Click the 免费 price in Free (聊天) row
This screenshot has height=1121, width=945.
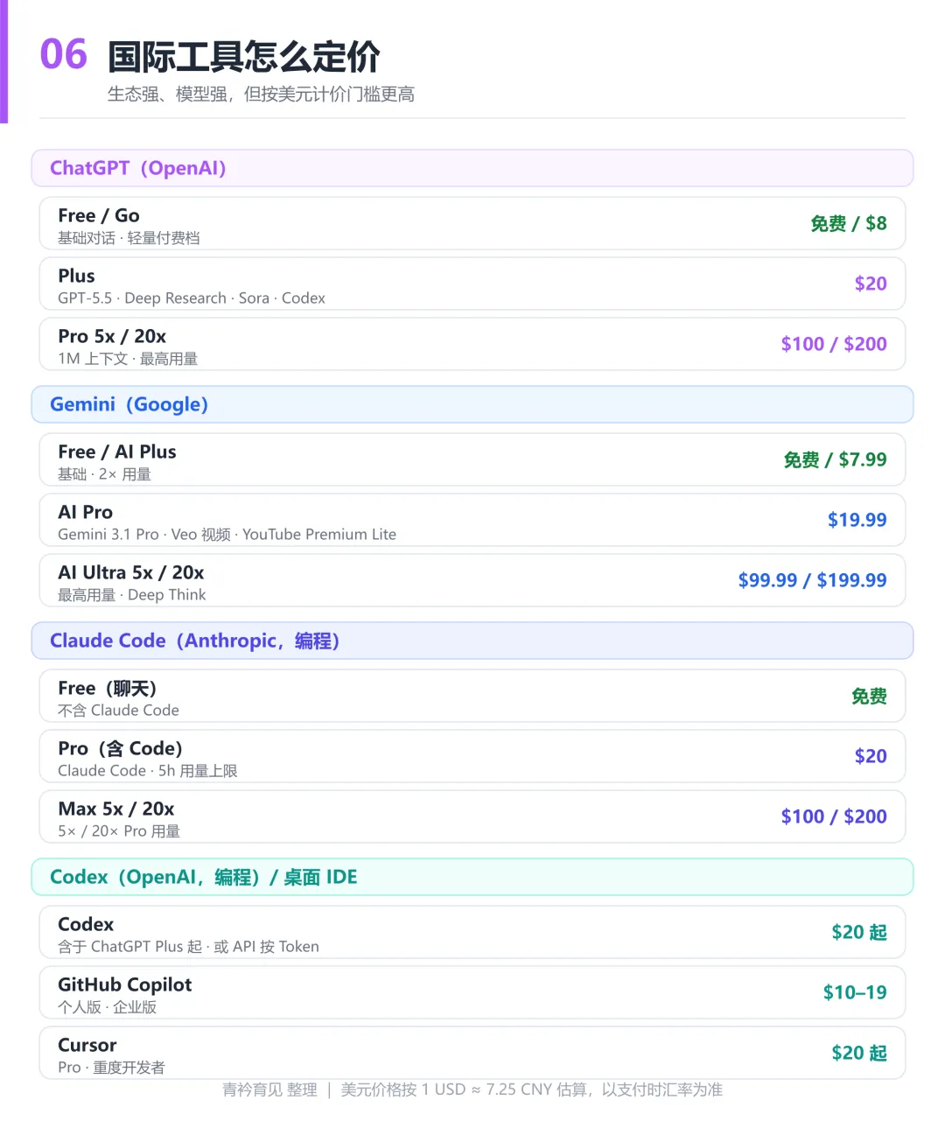pyautogui.click(x=869, y=697)
